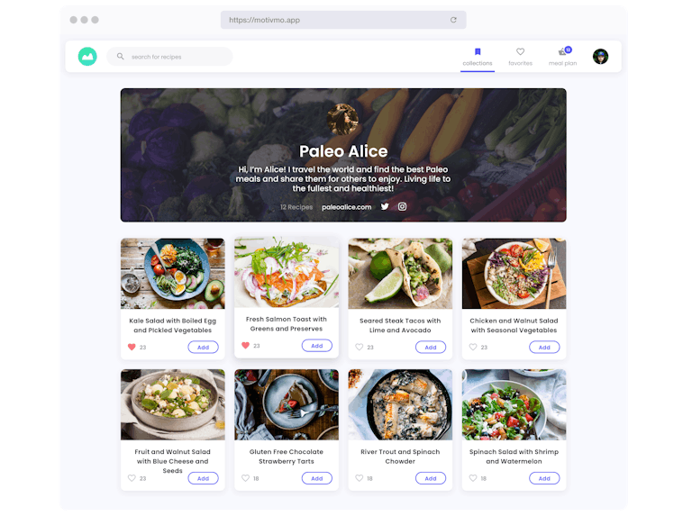The height and width of the screenshot is (516, 692).
Task: Open the Gluten Free Chocolate Tarts photo
Action: [x=287, y=404]
